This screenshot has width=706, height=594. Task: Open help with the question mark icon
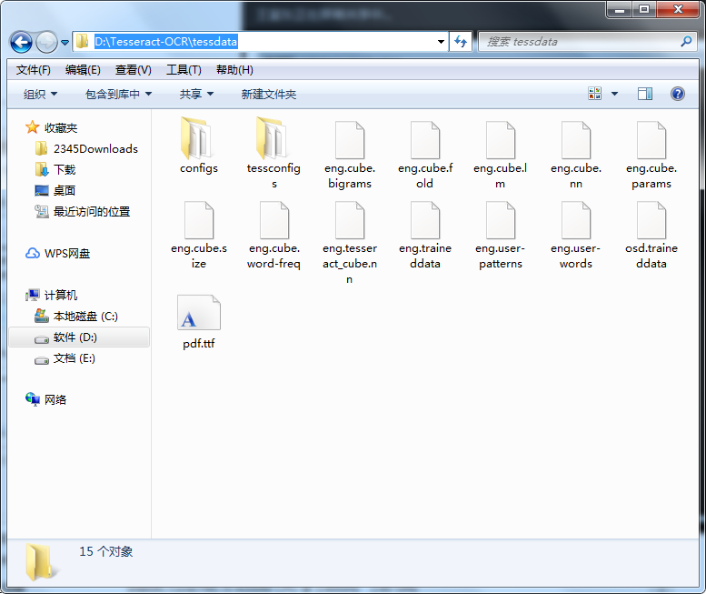[x=678, y=94]
